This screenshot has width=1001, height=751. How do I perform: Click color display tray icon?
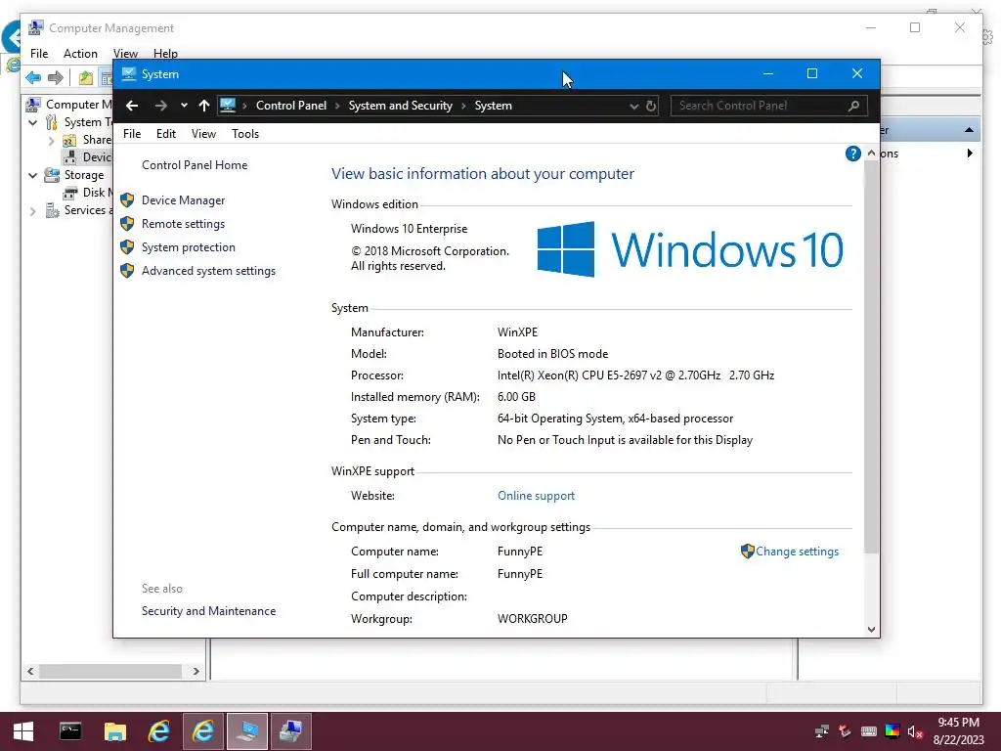(x=892, y=731)
